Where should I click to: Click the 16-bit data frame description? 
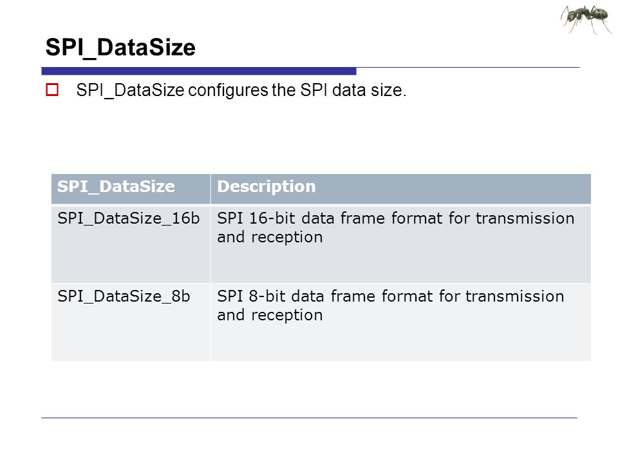tap(396, 227)
